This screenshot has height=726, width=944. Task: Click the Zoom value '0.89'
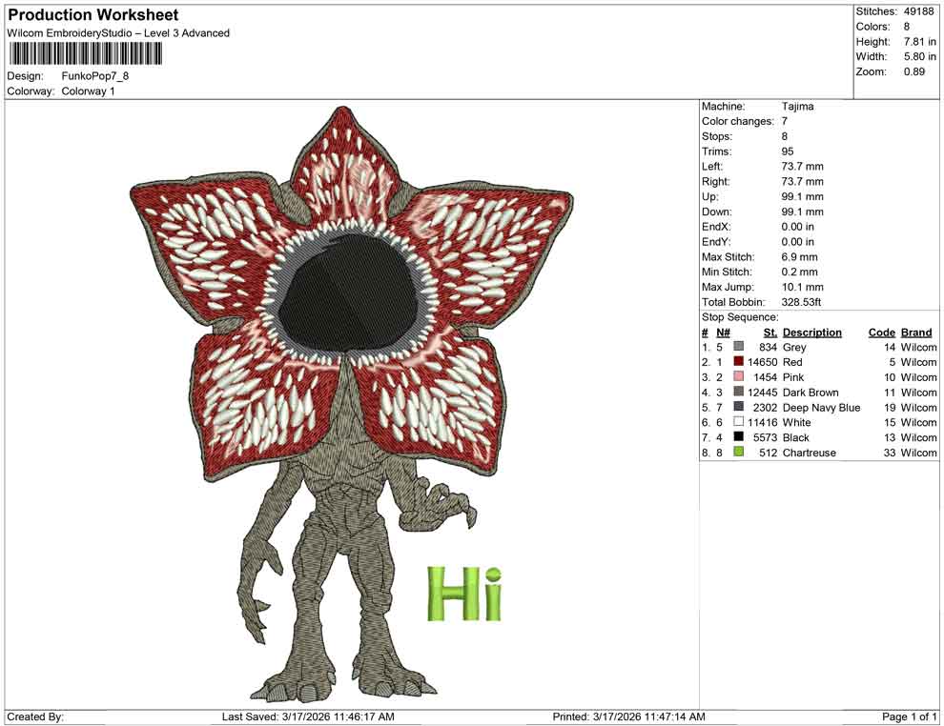point(913,71)
